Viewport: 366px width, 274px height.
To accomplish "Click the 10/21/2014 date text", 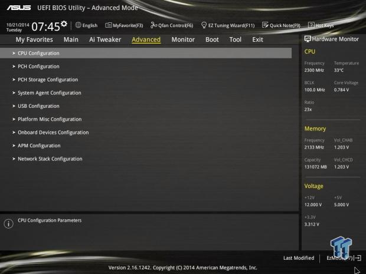I will pyautogui.click(x=18, y=25).
